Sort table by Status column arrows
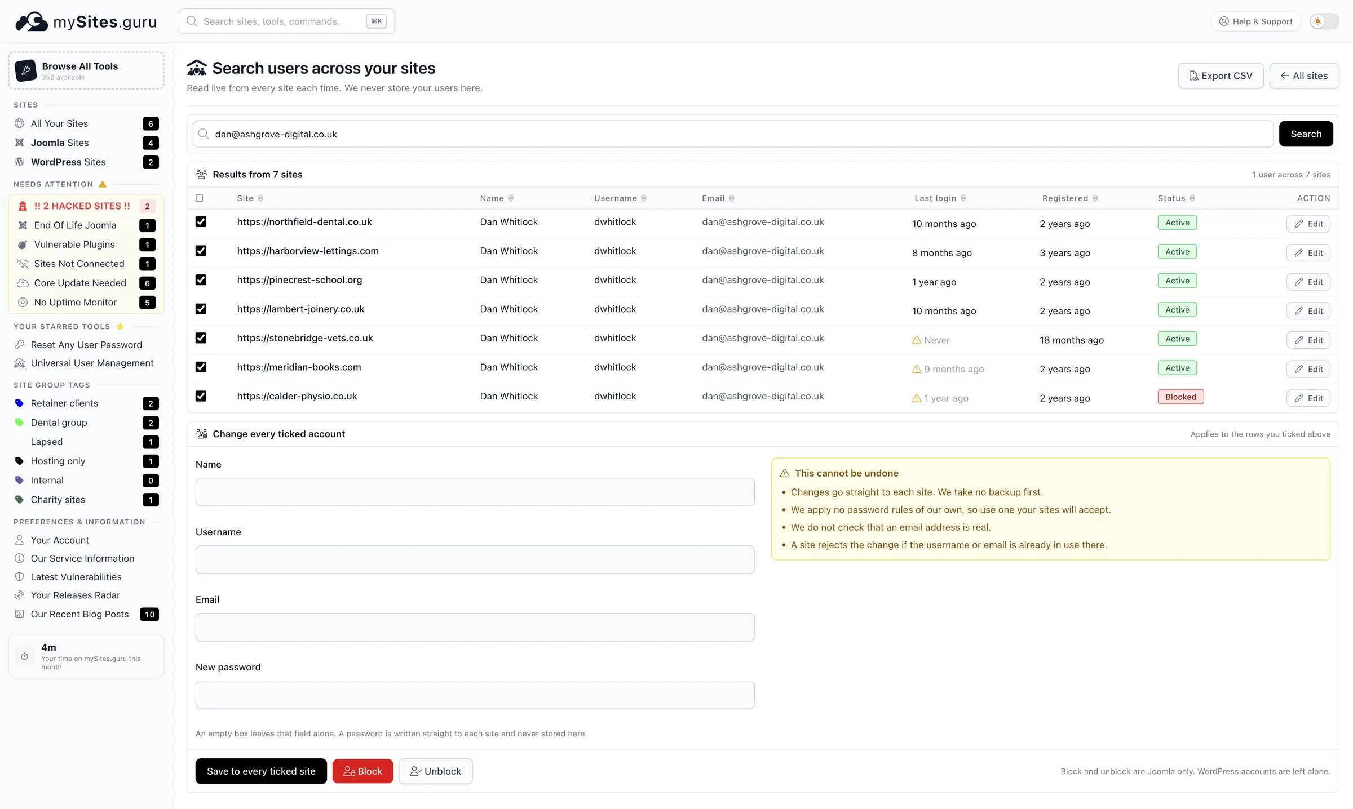The image size is (1353, 809). tap(1192, 198)
